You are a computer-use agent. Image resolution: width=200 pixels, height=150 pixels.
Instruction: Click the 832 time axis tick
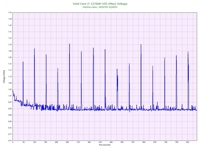click(x=188, y=142)
